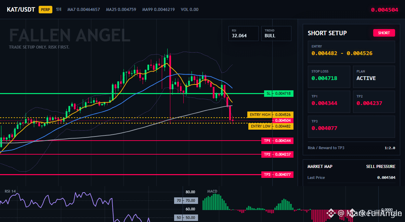Click the TP3 chart line label
The width and height of the screenshot is (405, 222).
pyautogui.click(x=277, y=174)
